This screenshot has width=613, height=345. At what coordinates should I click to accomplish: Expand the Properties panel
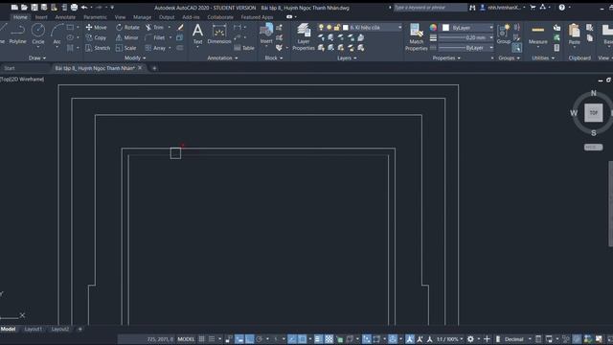click(x=446, y=57)
